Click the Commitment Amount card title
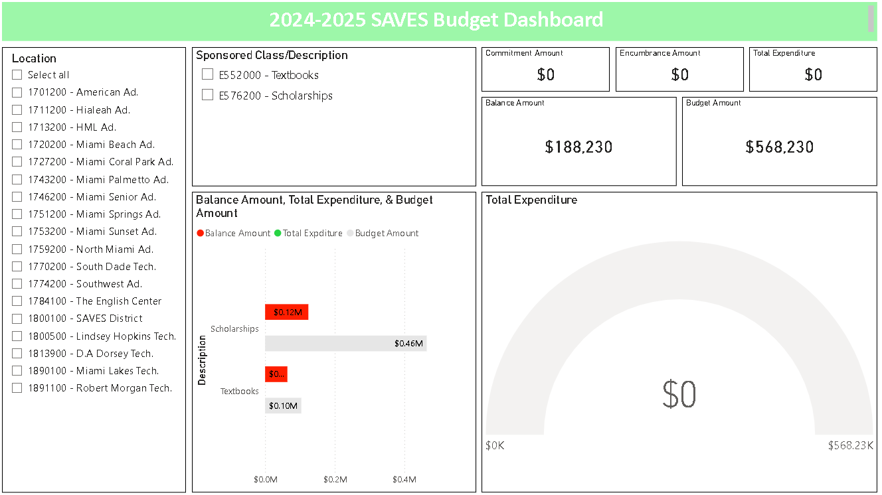Image resolution: width=882 pixels, height=495 pixels. (x=524, y=53)
